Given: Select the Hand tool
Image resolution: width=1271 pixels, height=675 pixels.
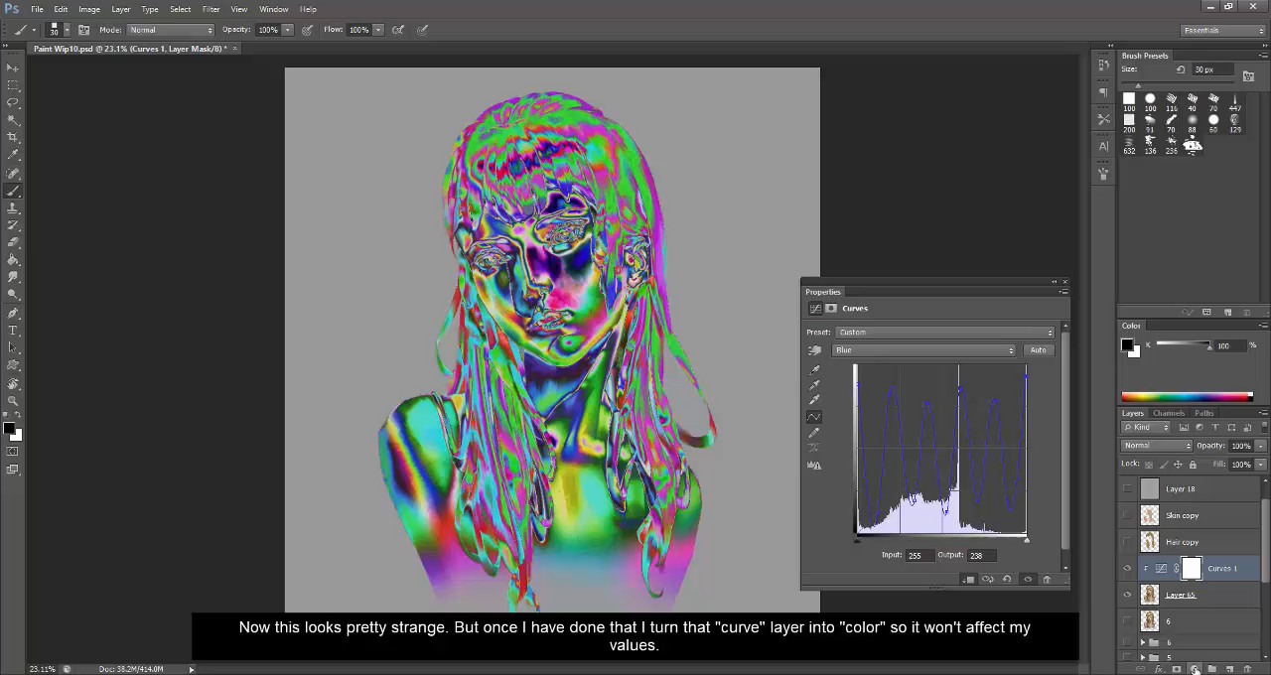Looking at the screenshot, I should [13, 383].
